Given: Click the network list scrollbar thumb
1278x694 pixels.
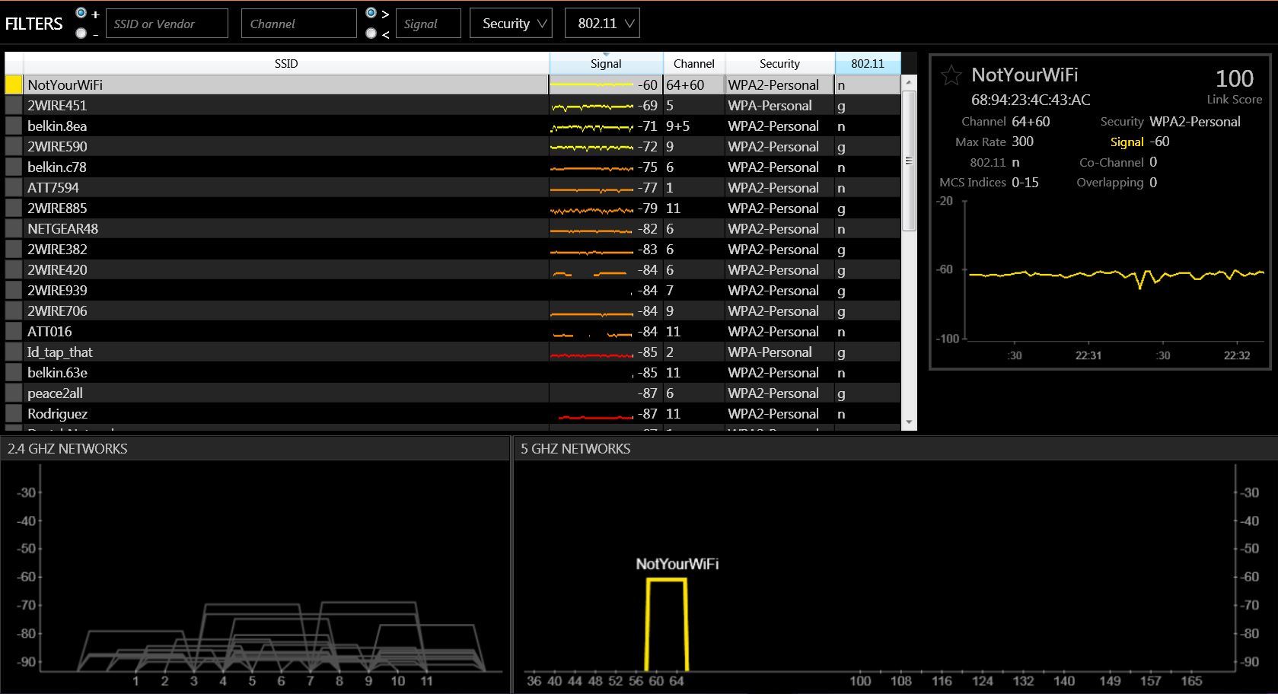Looking at the screenshot, I should coord(908,161).
